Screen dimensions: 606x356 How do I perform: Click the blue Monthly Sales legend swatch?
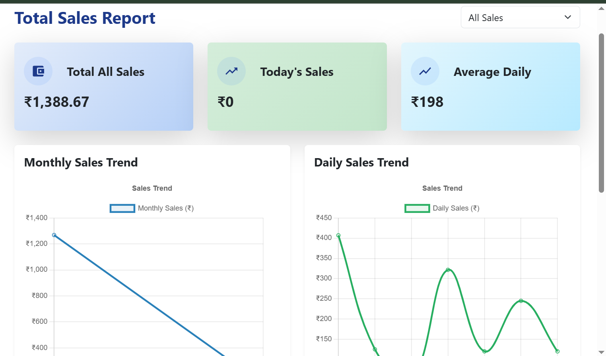[x=122, y=208]
